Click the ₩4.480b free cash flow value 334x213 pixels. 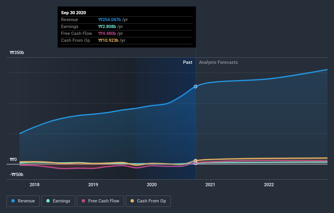(107, 33)
